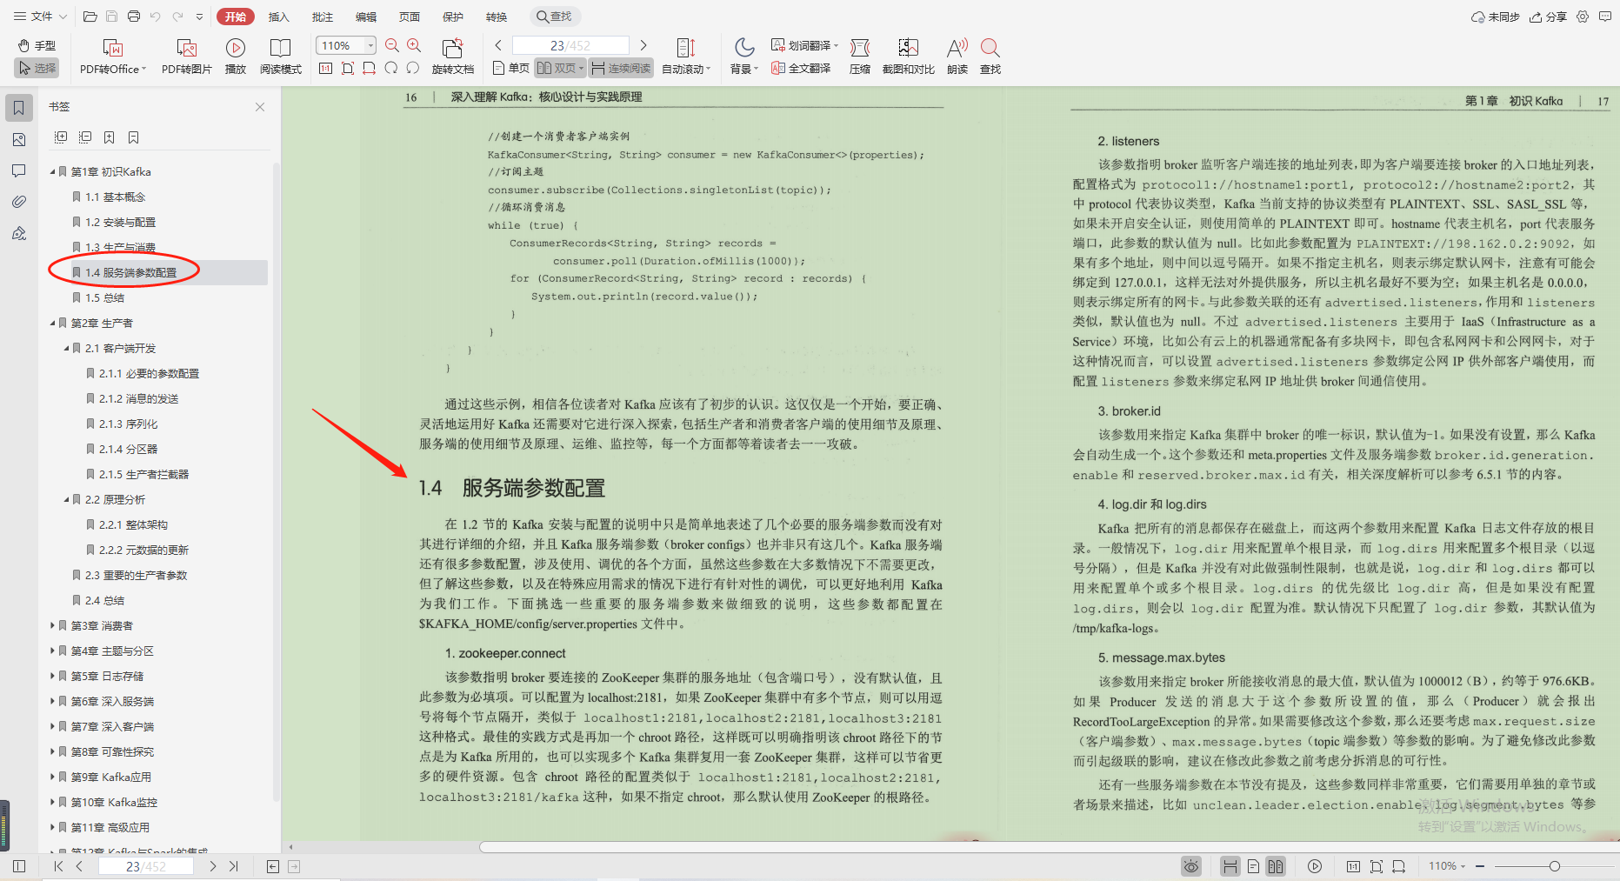Open the 编辑 edit tab
The height and width of the screenshot is (881, 1620).
coord(366,17)
